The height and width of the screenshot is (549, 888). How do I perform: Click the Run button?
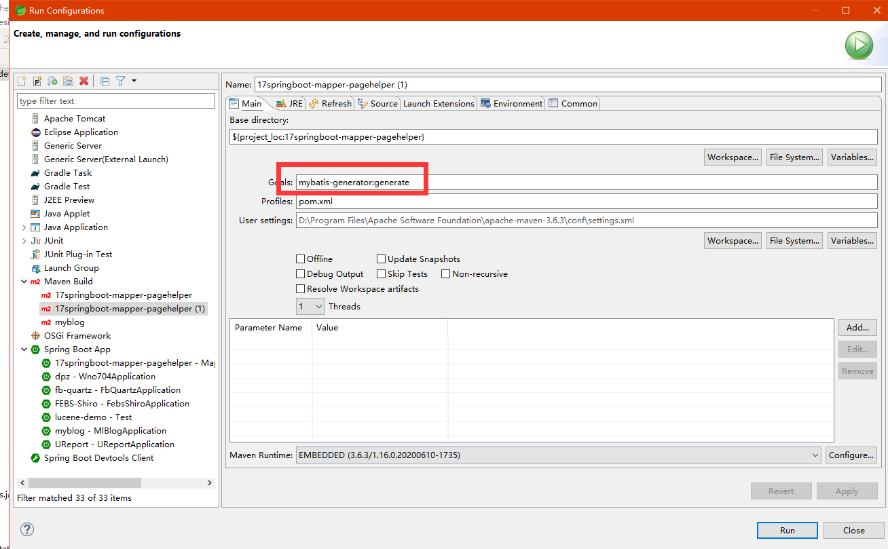click(787, 530)
